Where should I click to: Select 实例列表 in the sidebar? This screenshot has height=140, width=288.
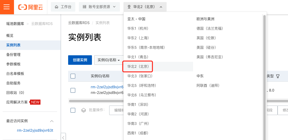pyautogui.click(x=30, y=45)
